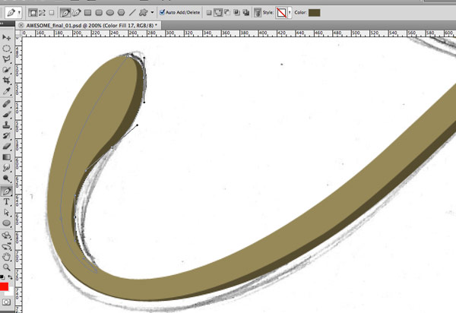
Task: Select the Hand tool
Action: (6, 257)
